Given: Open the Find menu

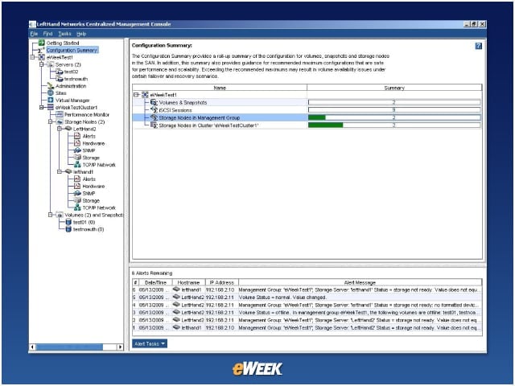Looking at the screenshot, I should point(47,34).
